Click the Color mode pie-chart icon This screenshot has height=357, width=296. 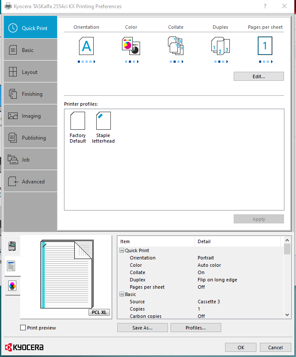pos(131,46)
